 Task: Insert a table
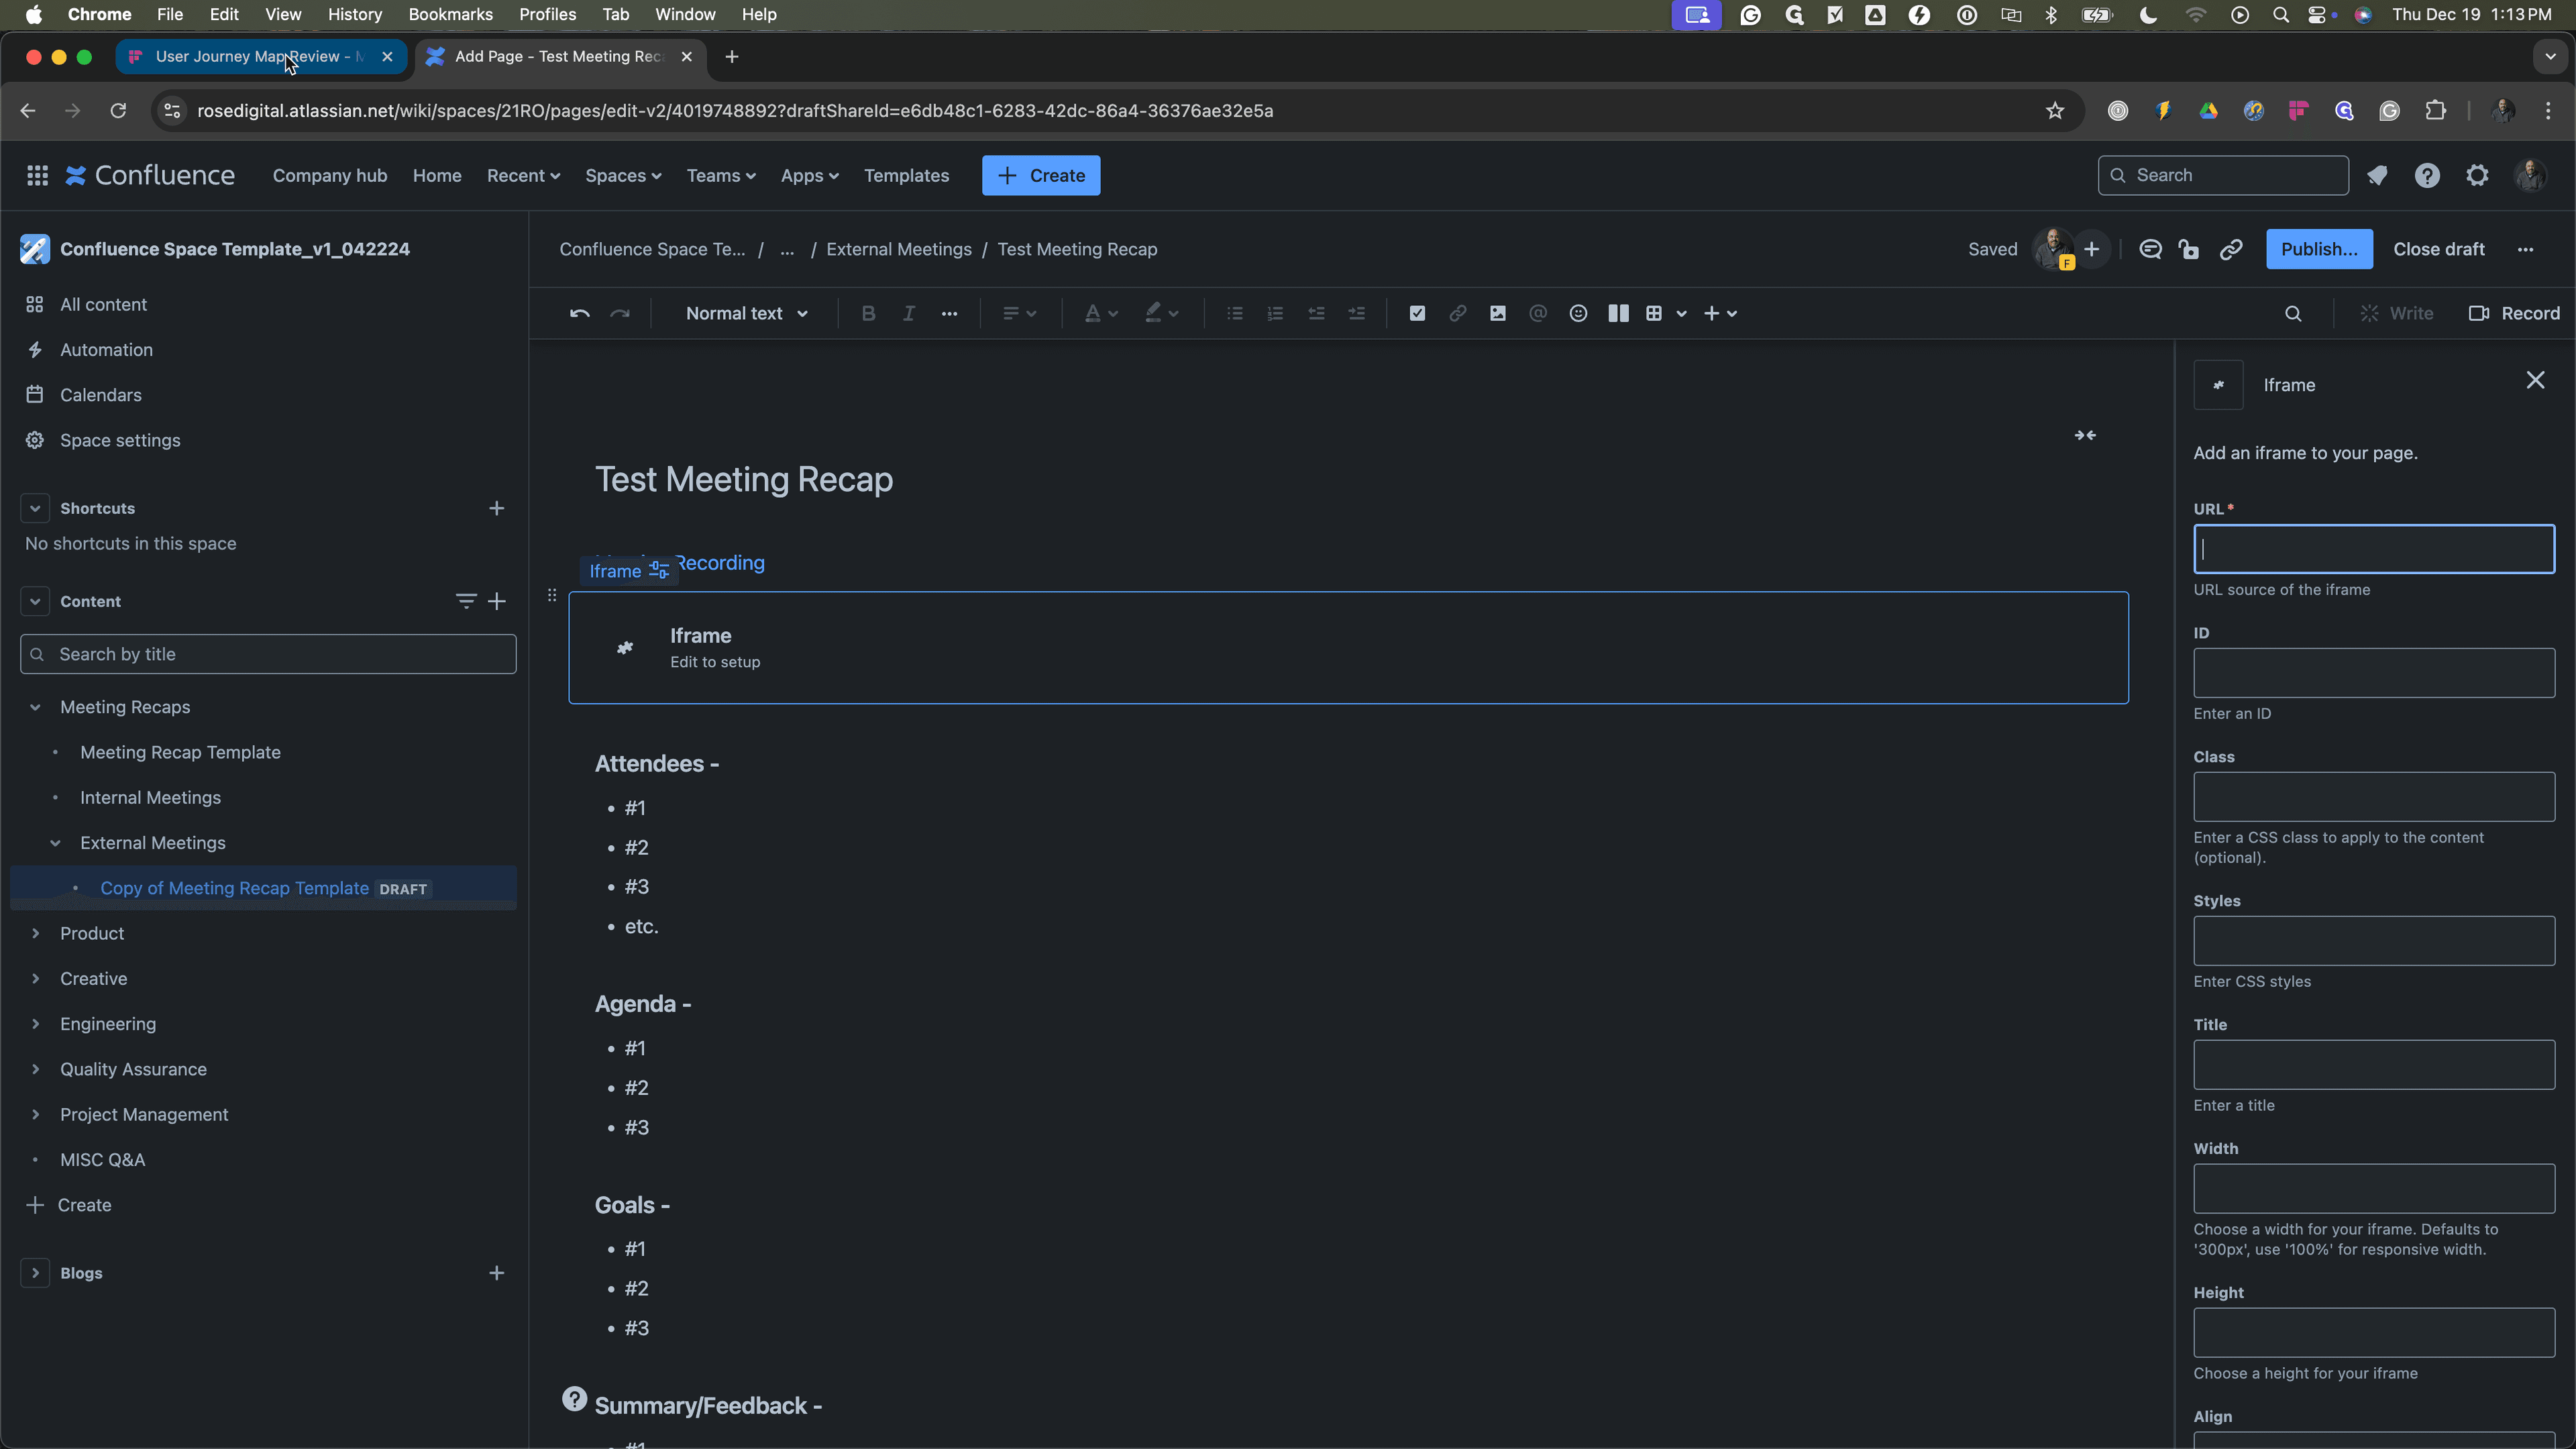1654,314
